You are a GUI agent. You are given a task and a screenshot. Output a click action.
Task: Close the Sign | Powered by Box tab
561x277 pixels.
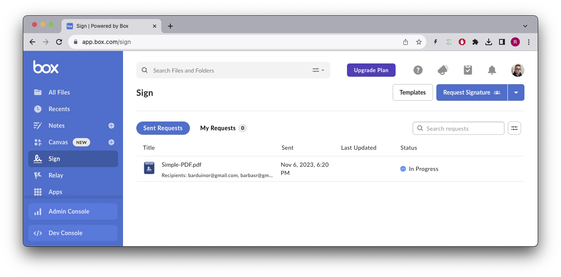tap(155, 26)
